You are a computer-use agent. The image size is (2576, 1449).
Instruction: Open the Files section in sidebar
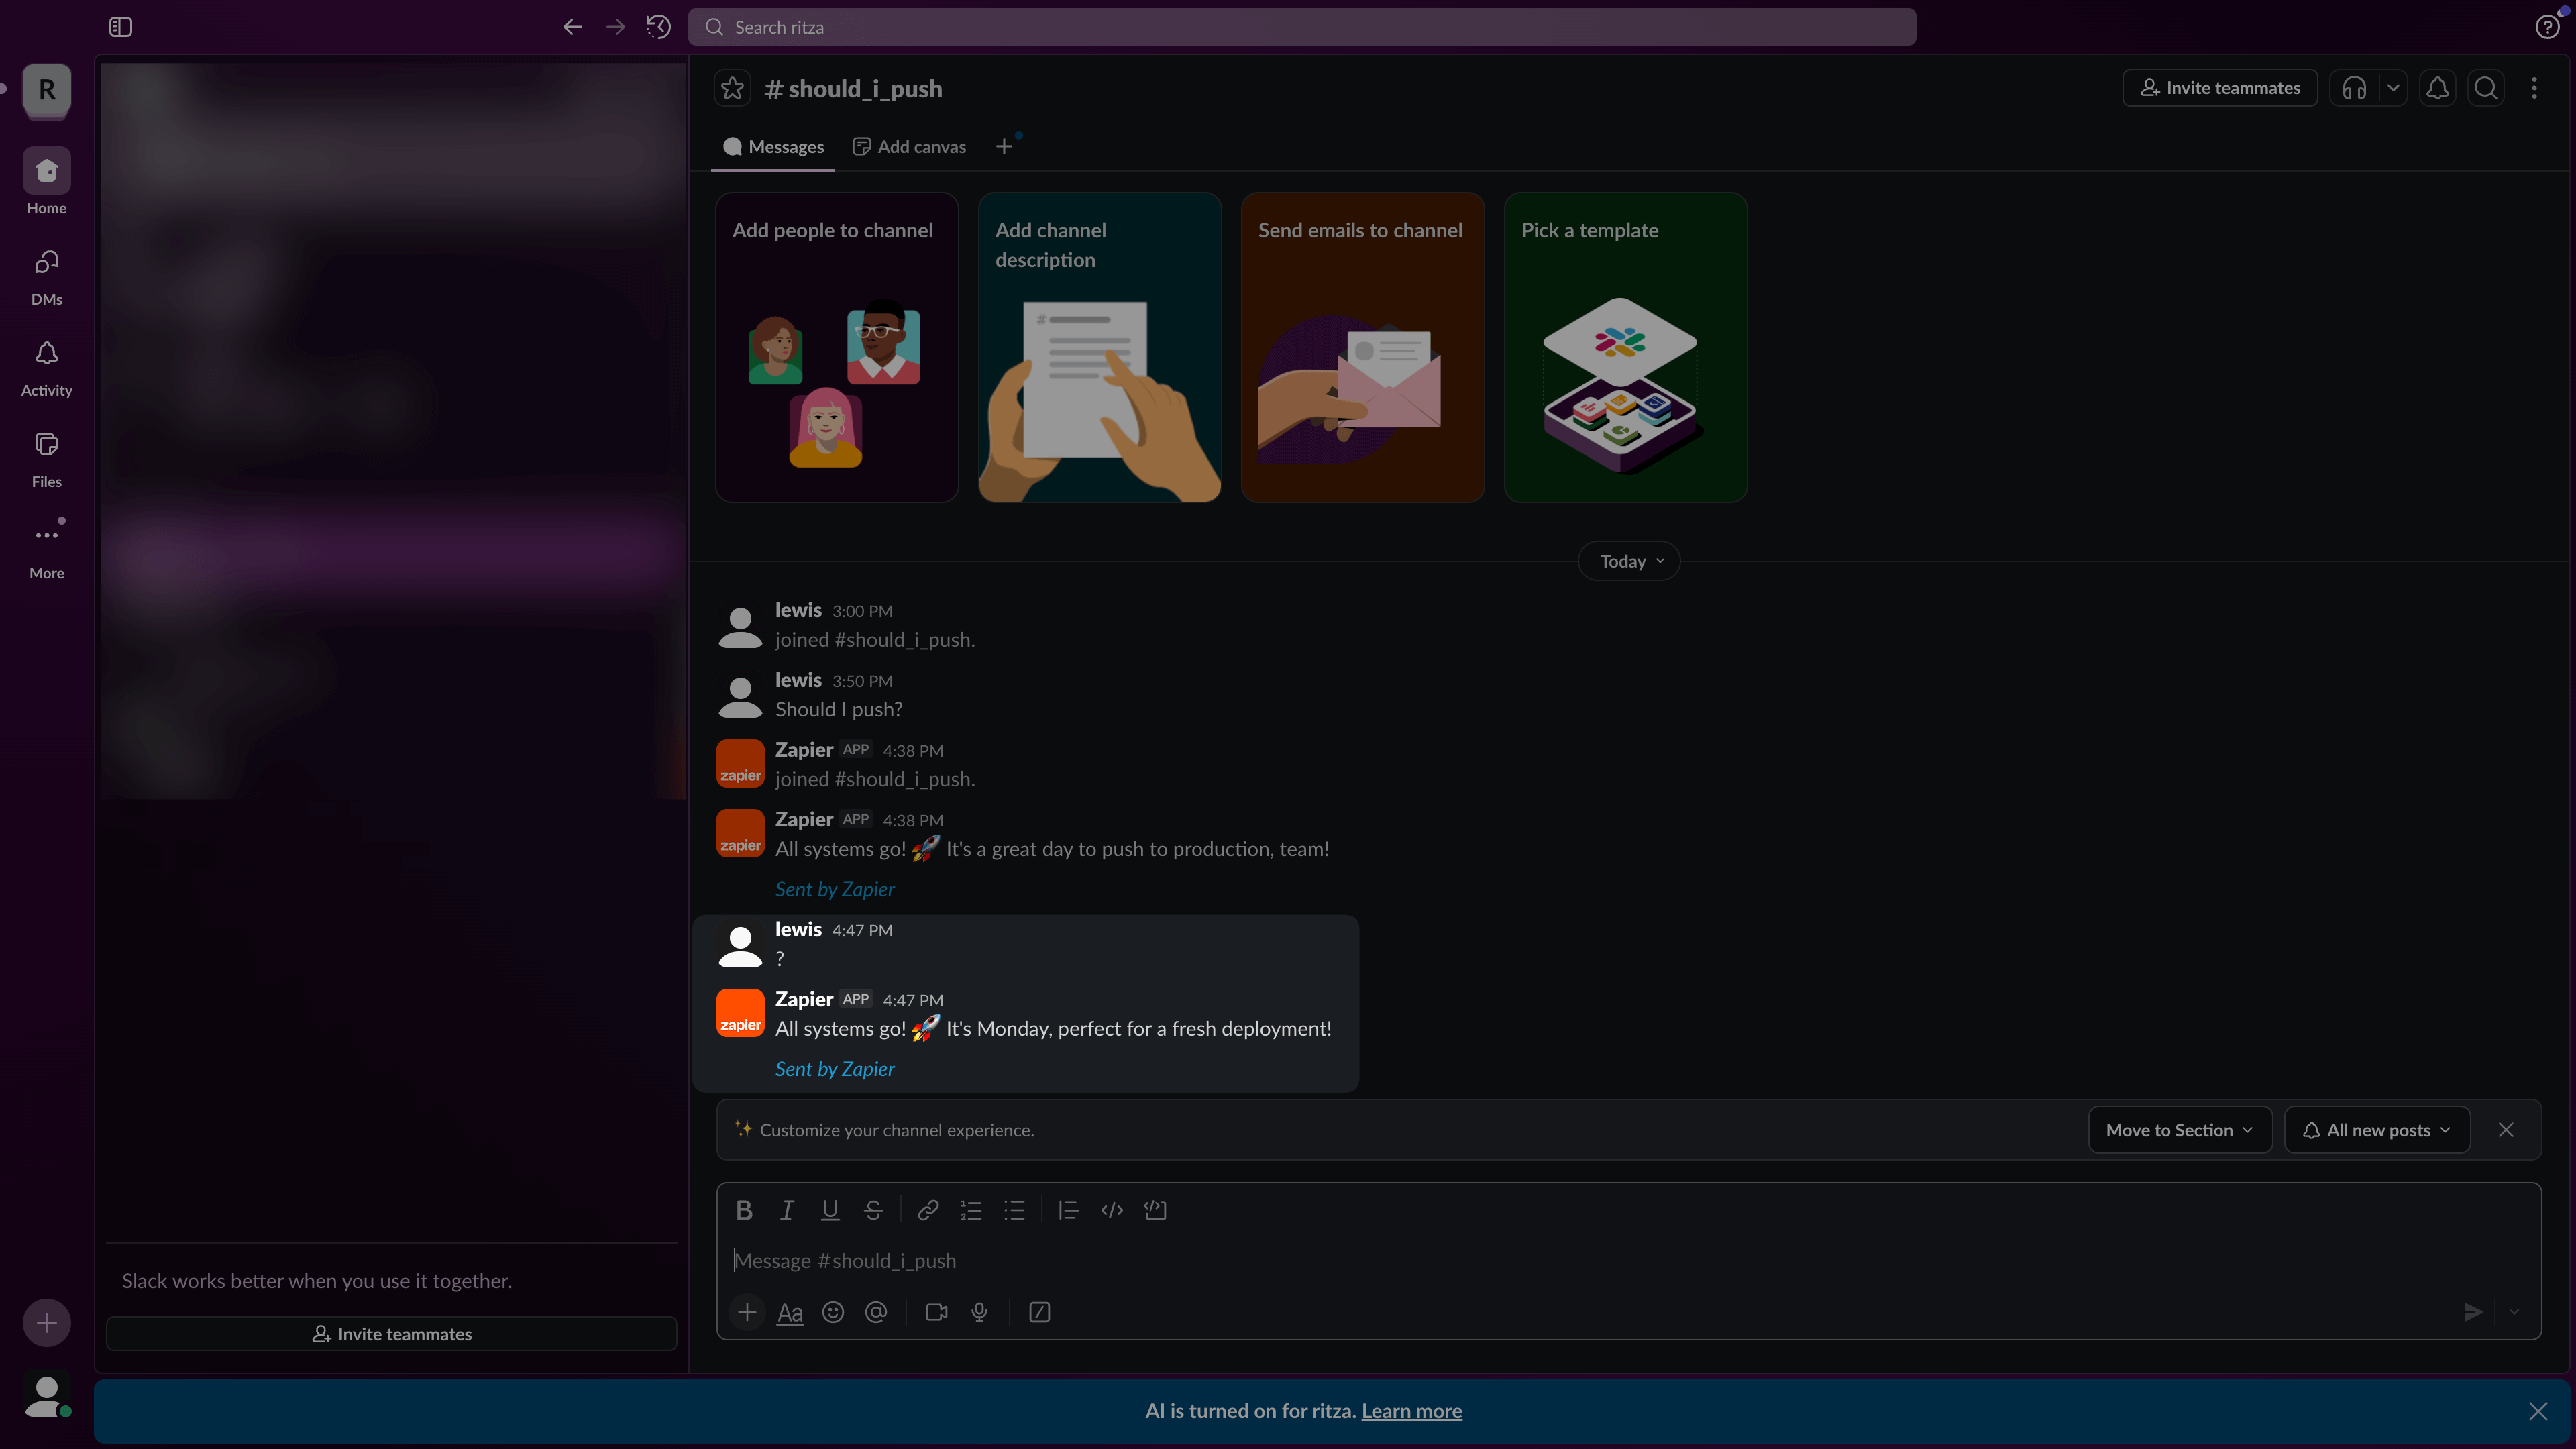[x=46, y=456]
